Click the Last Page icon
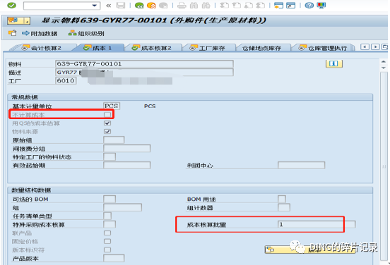Screen dimensions: 390x265 (261, 5)
